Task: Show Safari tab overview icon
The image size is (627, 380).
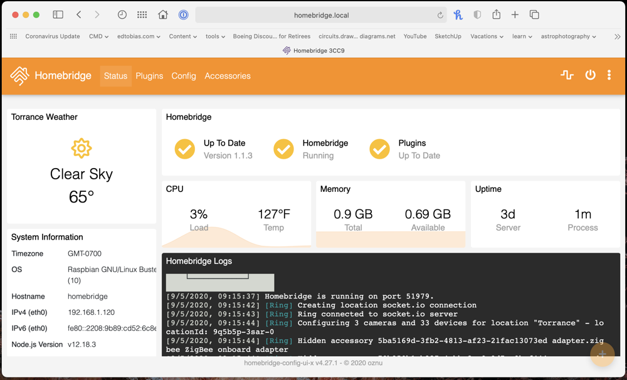Action: coord(534,15)
